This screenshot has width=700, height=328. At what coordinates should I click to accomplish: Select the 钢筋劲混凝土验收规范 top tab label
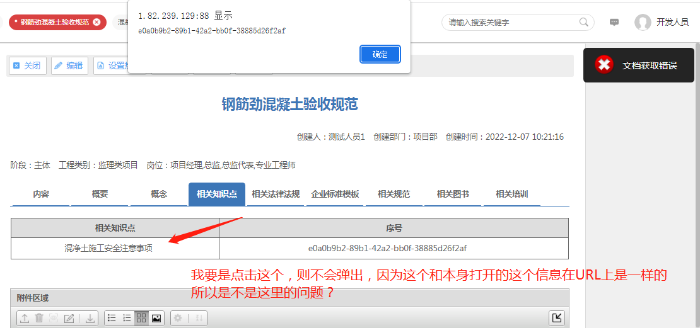click(54, 22)
